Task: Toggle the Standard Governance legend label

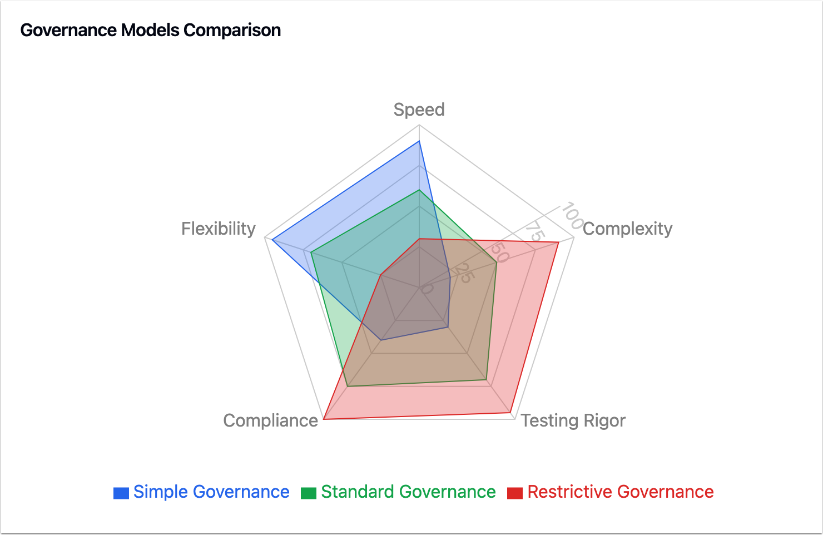Action: point(408,492)
